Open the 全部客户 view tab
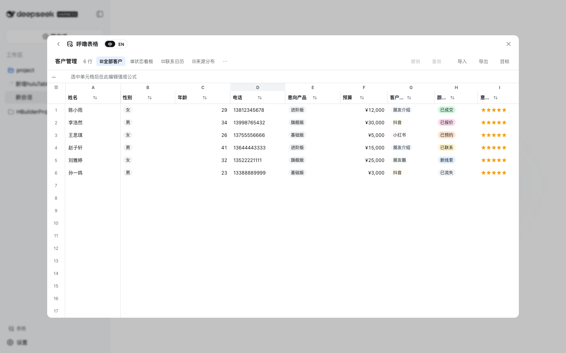566x353 pixels. click(111, 61)
